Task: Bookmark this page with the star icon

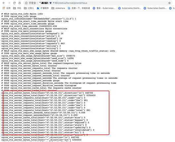Action: click(169, 3)
